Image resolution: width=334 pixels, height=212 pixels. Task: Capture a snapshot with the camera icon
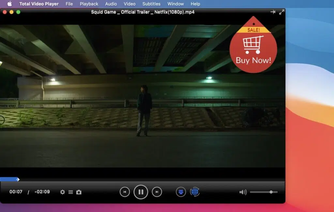(x=78, y=192)
